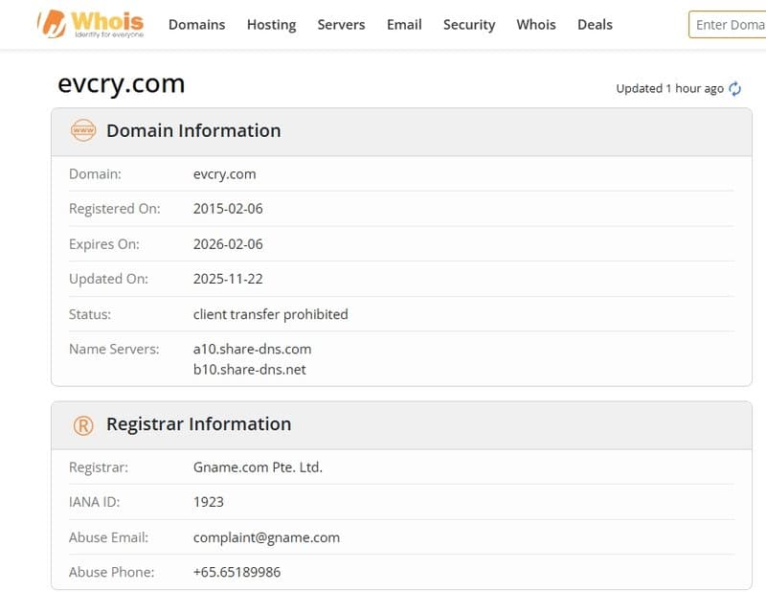This screenshot has width=766, height=592.
Task: Select abuse phone +65.65189986
Action: (x=237, y=572)
